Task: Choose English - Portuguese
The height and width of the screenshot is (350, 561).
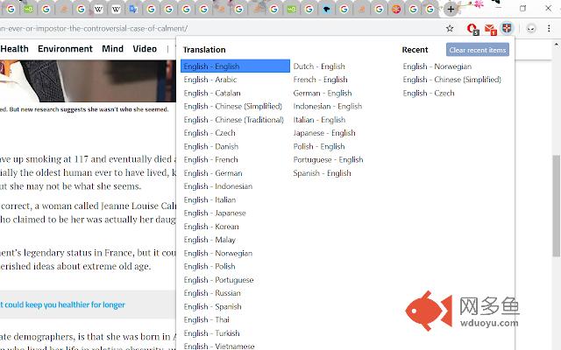Action: coord(218,280)
